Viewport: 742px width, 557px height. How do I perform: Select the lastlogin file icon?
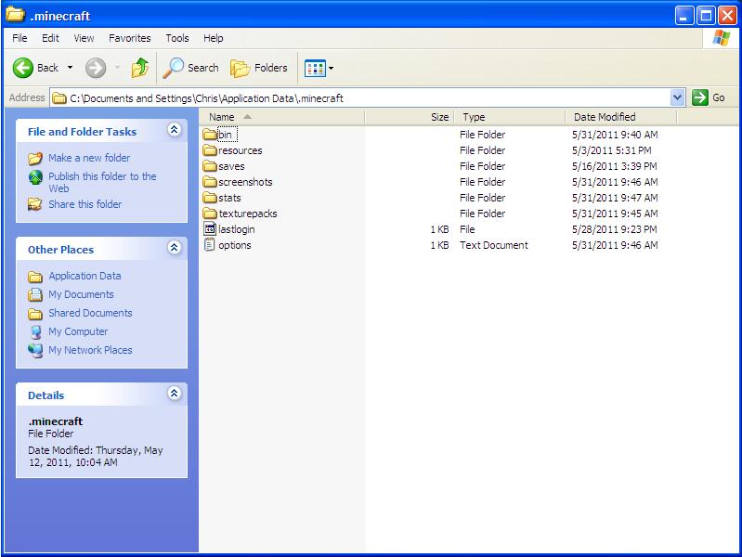pos(210,228)
